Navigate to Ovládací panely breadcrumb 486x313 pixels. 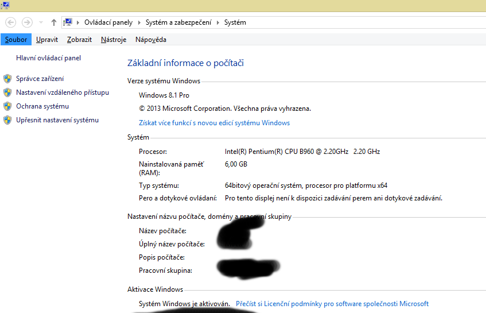click(108, 22)
